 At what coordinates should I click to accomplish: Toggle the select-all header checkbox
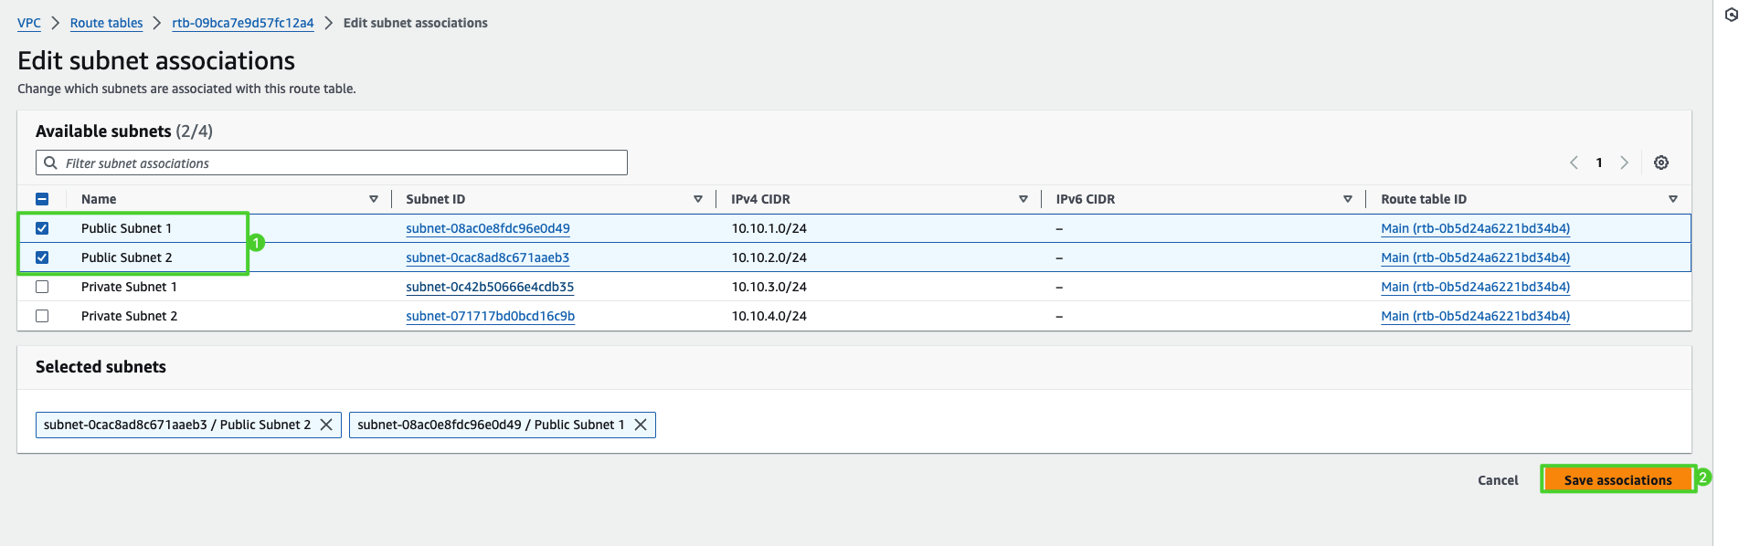42,199
